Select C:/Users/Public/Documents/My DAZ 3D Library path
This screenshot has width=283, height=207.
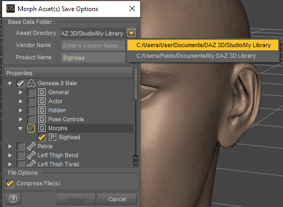203,56
